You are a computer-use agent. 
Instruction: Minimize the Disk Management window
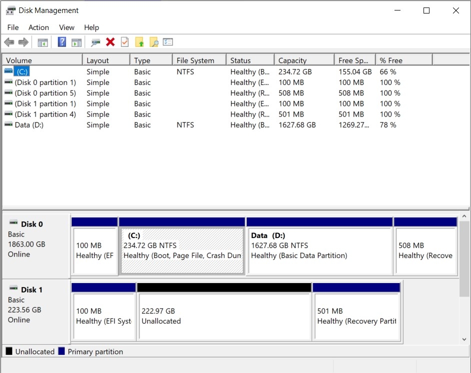[x=397, y=10]
